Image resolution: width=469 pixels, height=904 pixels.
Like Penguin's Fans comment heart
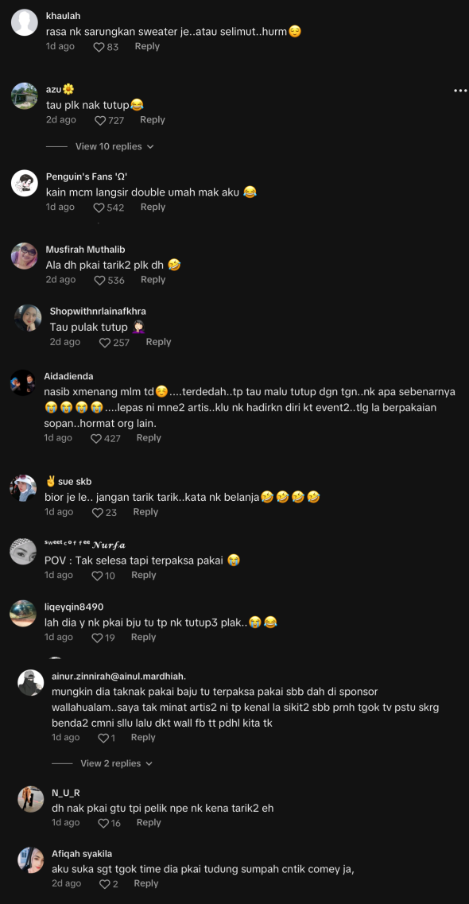pos(99,208)
